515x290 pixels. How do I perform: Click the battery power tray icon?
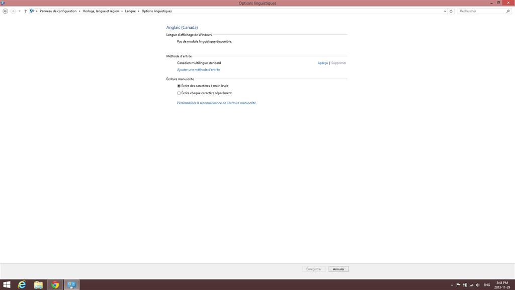pyautogui.click(x=465, y=285)
